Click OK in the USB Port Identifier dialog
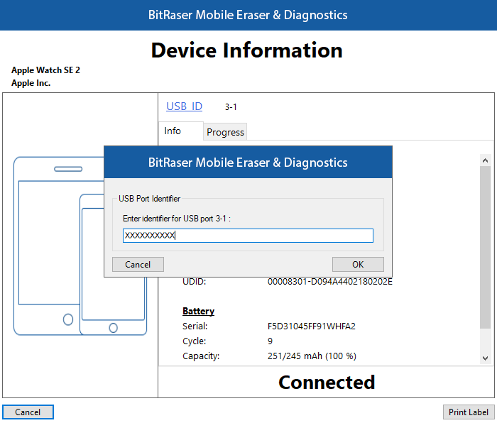Viewport: 497px width, 423px height. click(x=358, y=264)
